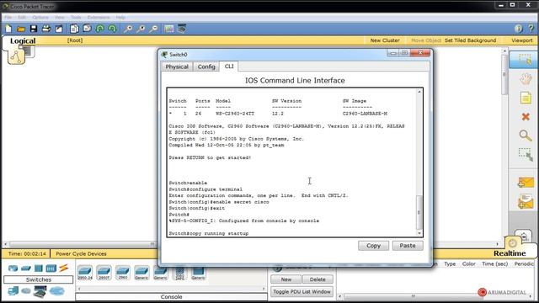The image size is (539, 303).
Task: Select the Hubs device category icon
Action: pyautogui.click(x=39, y=268)
